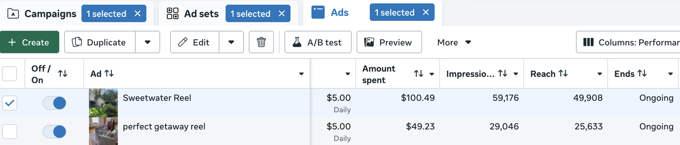
Task: Switch to the Campaigns tab
Action: (x=42, y=14)
